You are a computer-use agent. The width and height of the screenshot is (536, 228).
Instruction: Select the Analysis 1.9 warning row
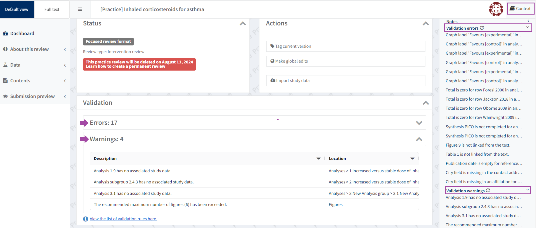point(133,171)
